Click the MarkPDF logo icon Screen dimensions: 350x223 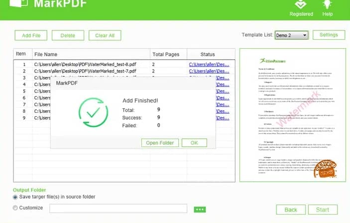tap(19, 3)
